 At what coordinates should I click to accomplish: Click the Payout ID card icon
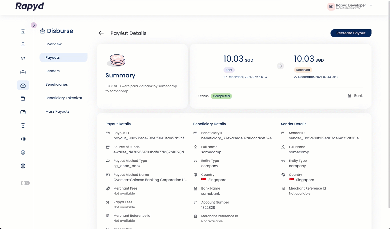pyautogui.click(x=108, y=133)
